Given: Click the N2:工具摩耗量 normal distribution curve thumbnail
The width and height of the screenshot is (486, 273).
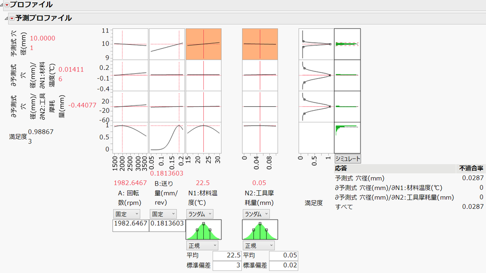Looking at the screenshot, I should click(x=260, y=230).
